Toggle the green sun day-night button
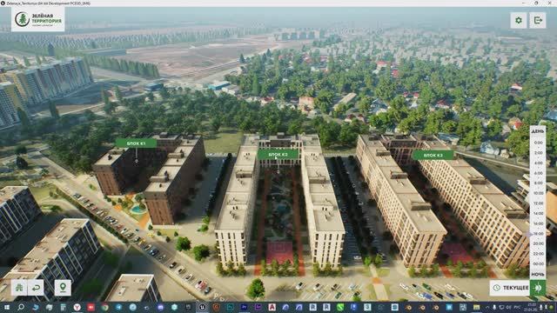The width and height of the screenshot is (557, 313). click(x=538, y=288)
